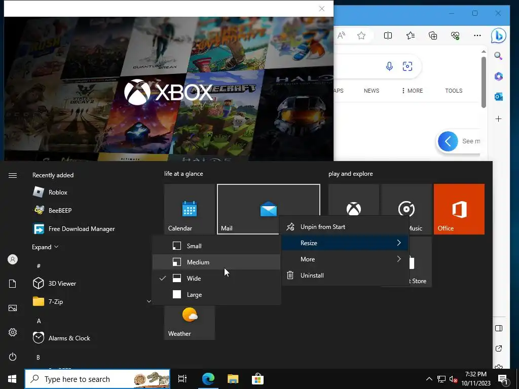Open Edge Settings and more ellipsis
The width and height of the screenshot is (519, 389).
click(477, 35)
